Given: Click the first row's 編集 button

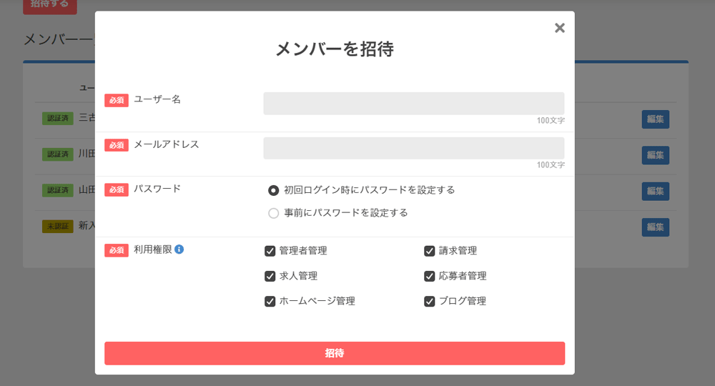Looking at the screenshot, I should click(655, 119).
